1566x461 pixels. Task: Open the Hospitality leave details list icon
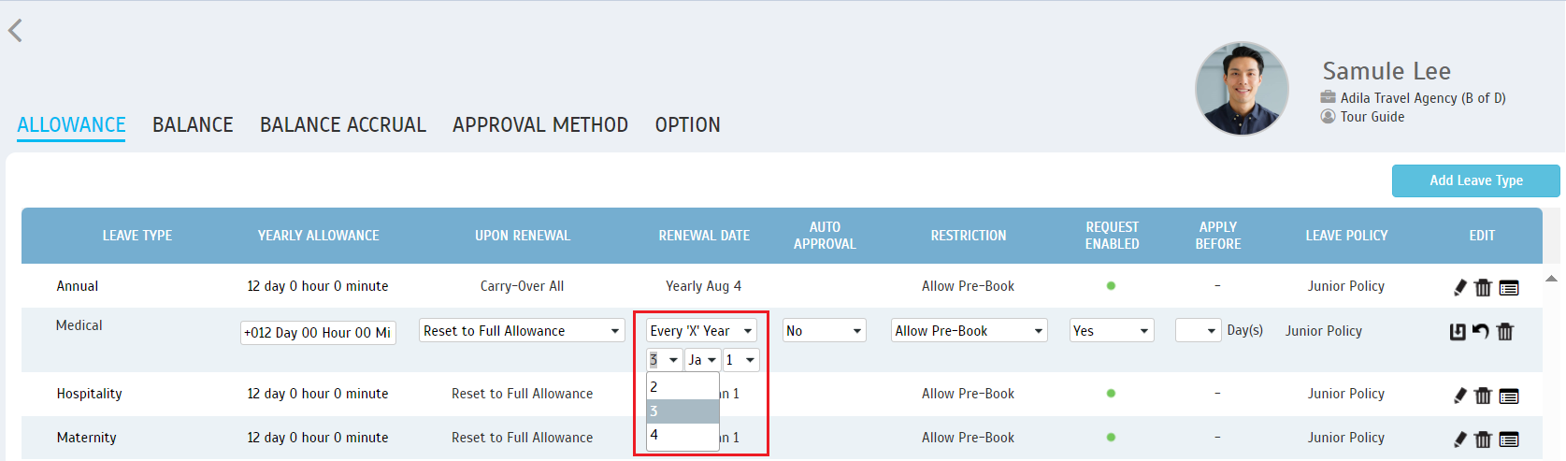1509,396
